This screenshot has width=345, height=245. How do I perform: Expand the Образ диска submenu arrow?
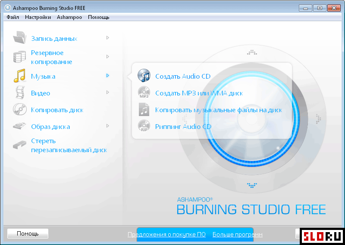[107, 126]
